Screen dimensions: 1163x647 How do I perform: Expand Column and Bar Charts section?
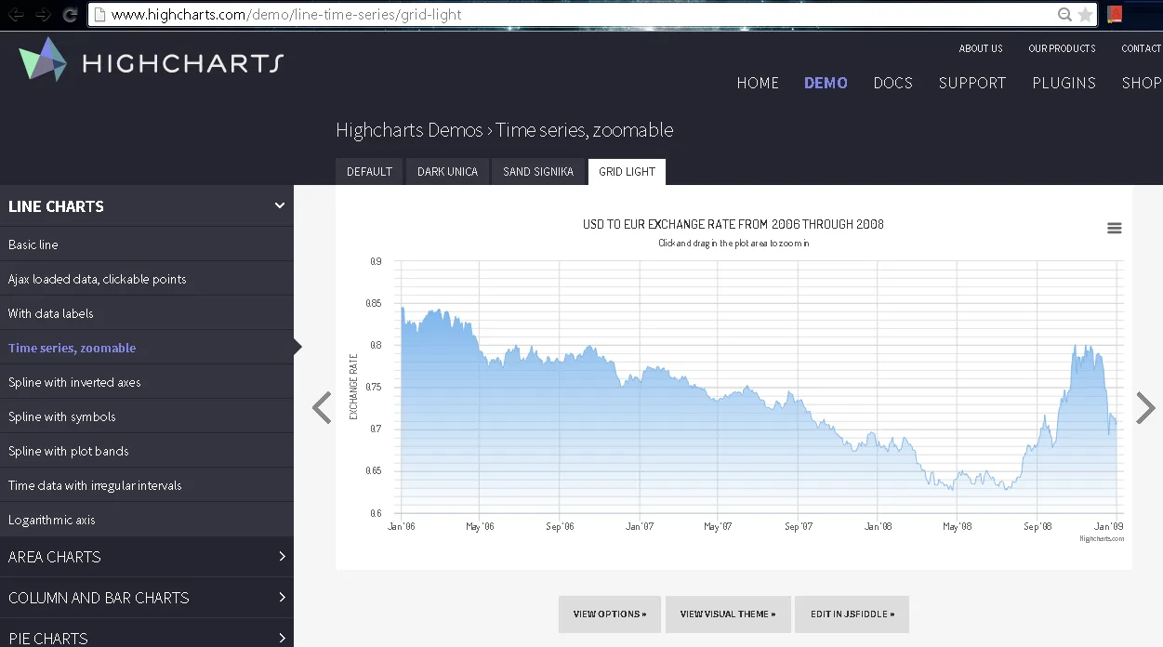tap(147, 598)
